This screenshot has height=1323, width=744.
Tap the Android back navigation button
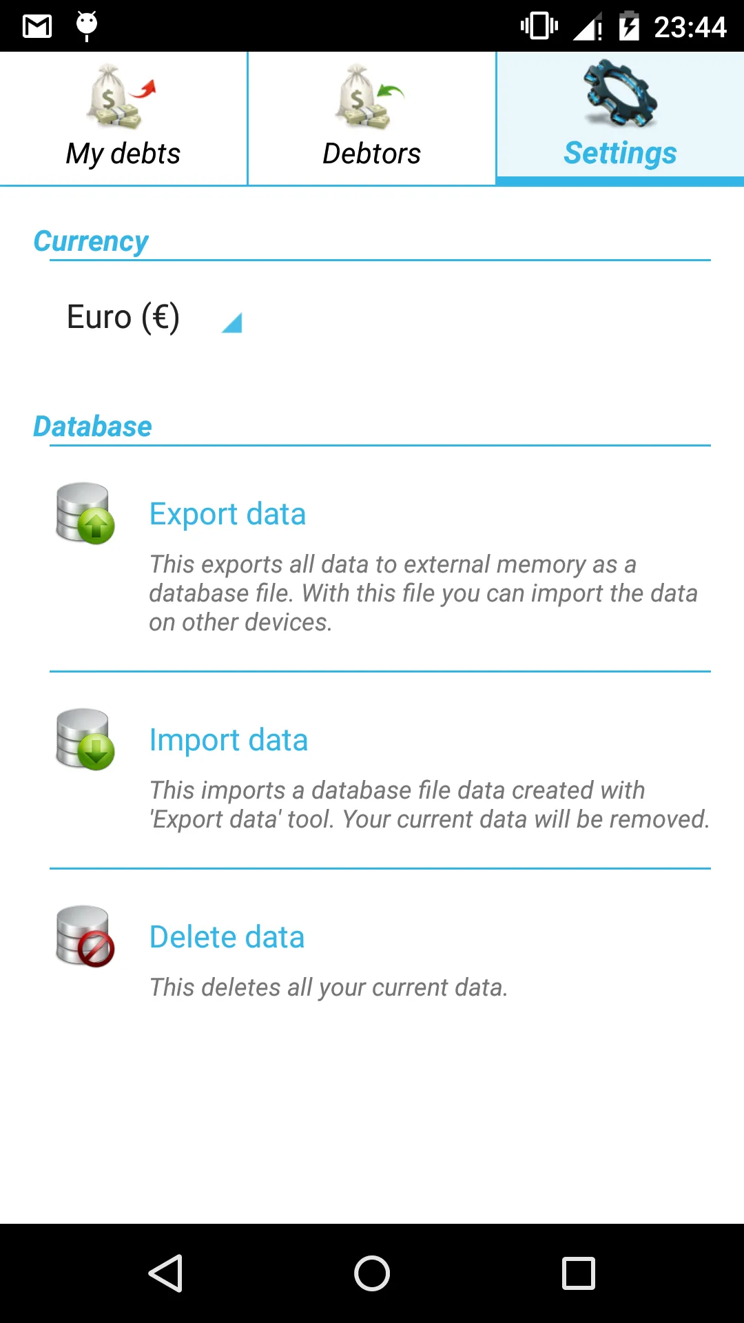165,1273
